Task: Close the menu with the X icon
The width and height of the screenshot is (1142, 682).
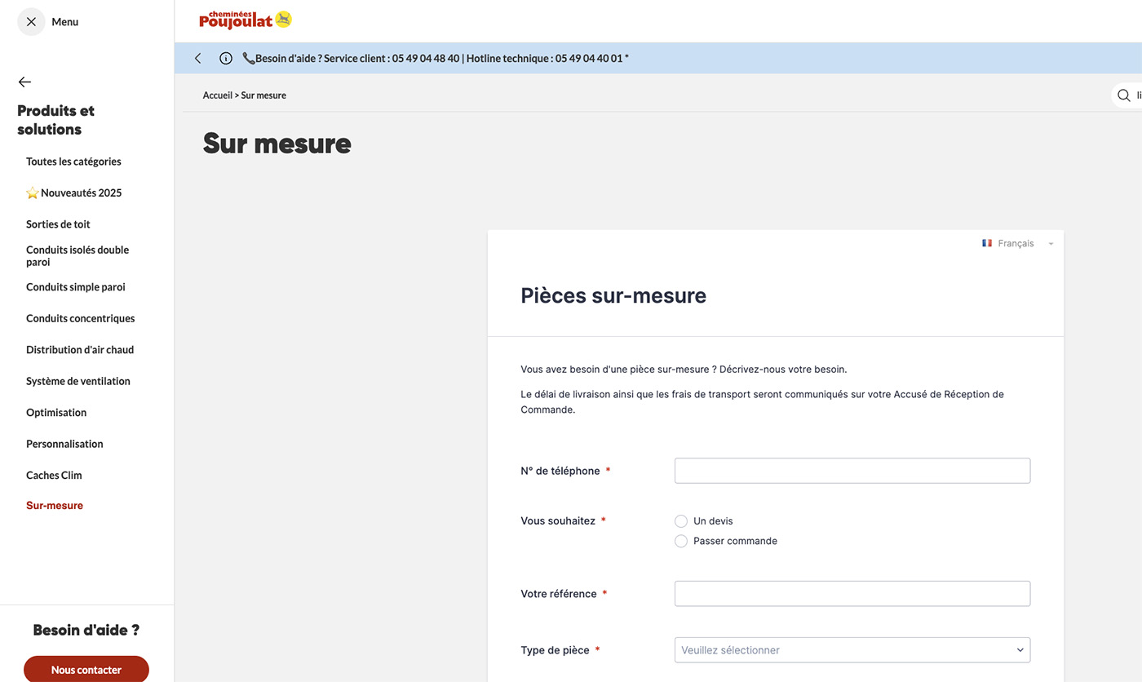Action: pyautogui.click(x=31, y=22)
